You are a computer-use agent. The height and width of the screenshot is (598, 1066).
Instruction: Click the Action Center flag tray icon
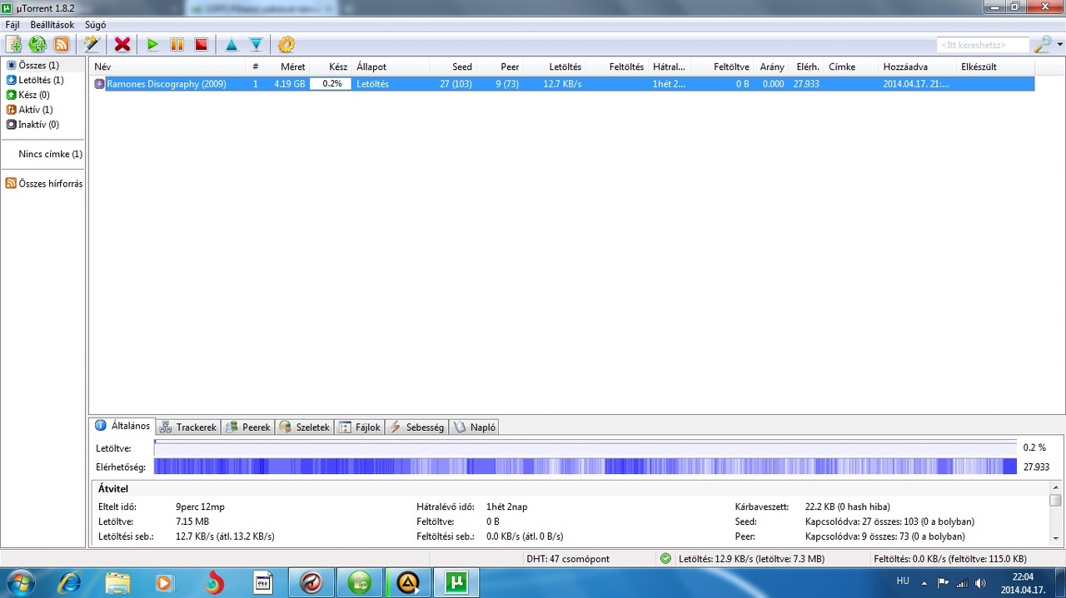pos(944,583)
